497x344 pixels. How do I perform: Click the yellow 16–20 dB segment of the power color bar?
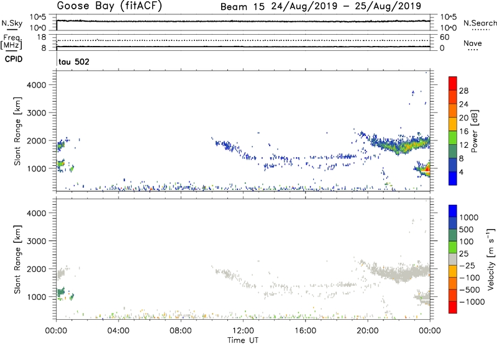453,124
